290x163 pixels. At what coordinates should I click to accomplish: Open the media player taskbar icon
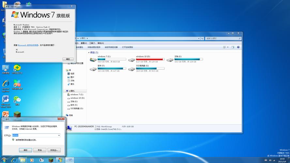[x=32, y=160]
